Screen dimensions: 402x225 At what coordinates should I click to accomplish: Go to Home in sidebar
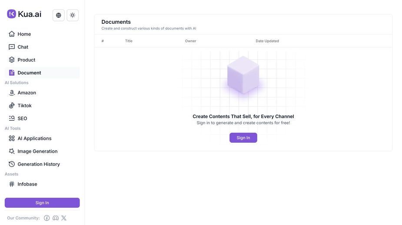(42, 34)
